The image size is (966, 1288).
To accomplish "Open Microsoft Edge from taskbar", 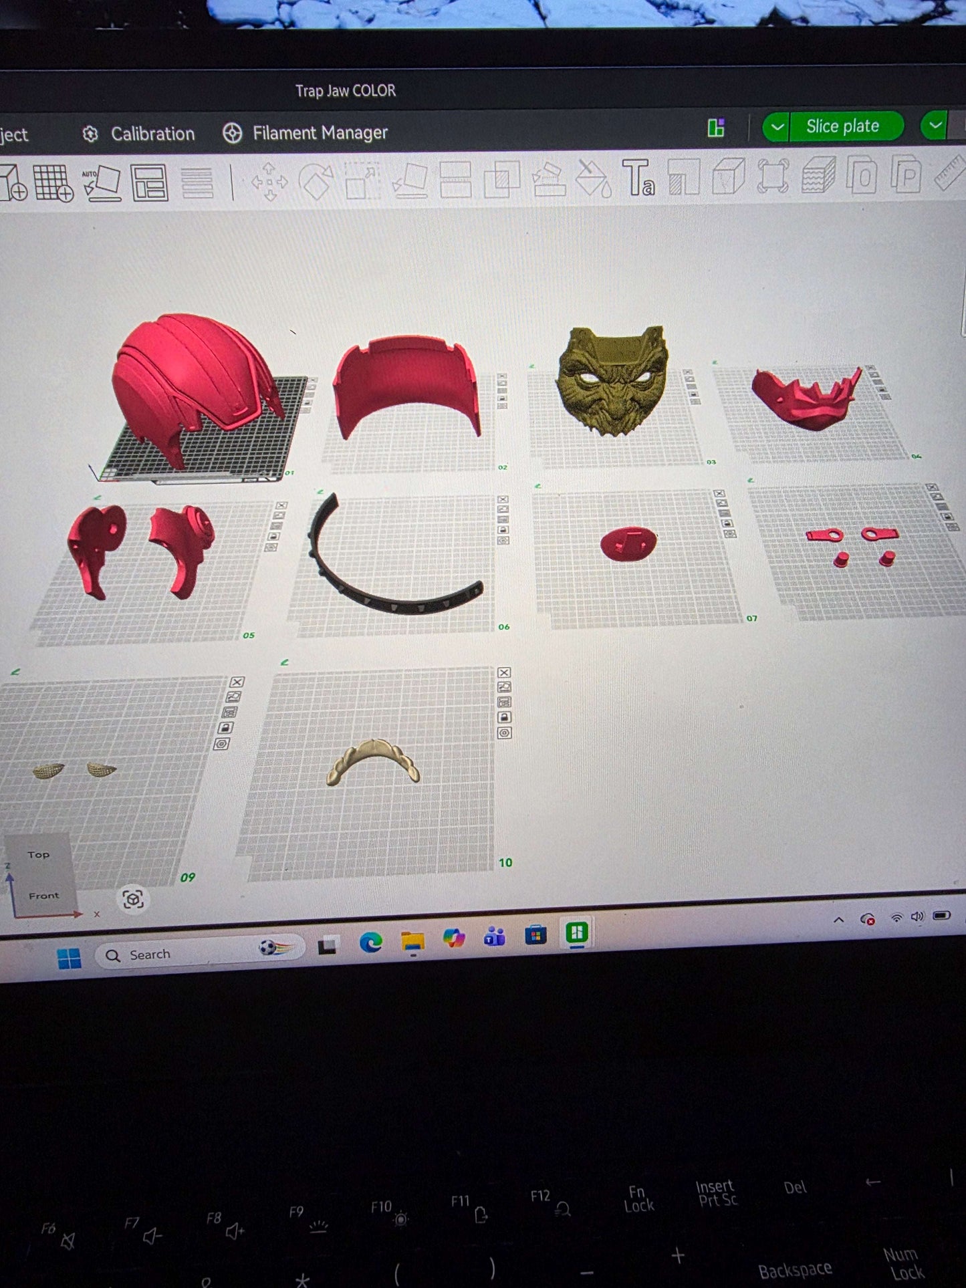I will pyautogui.click(x=370, y=942).
